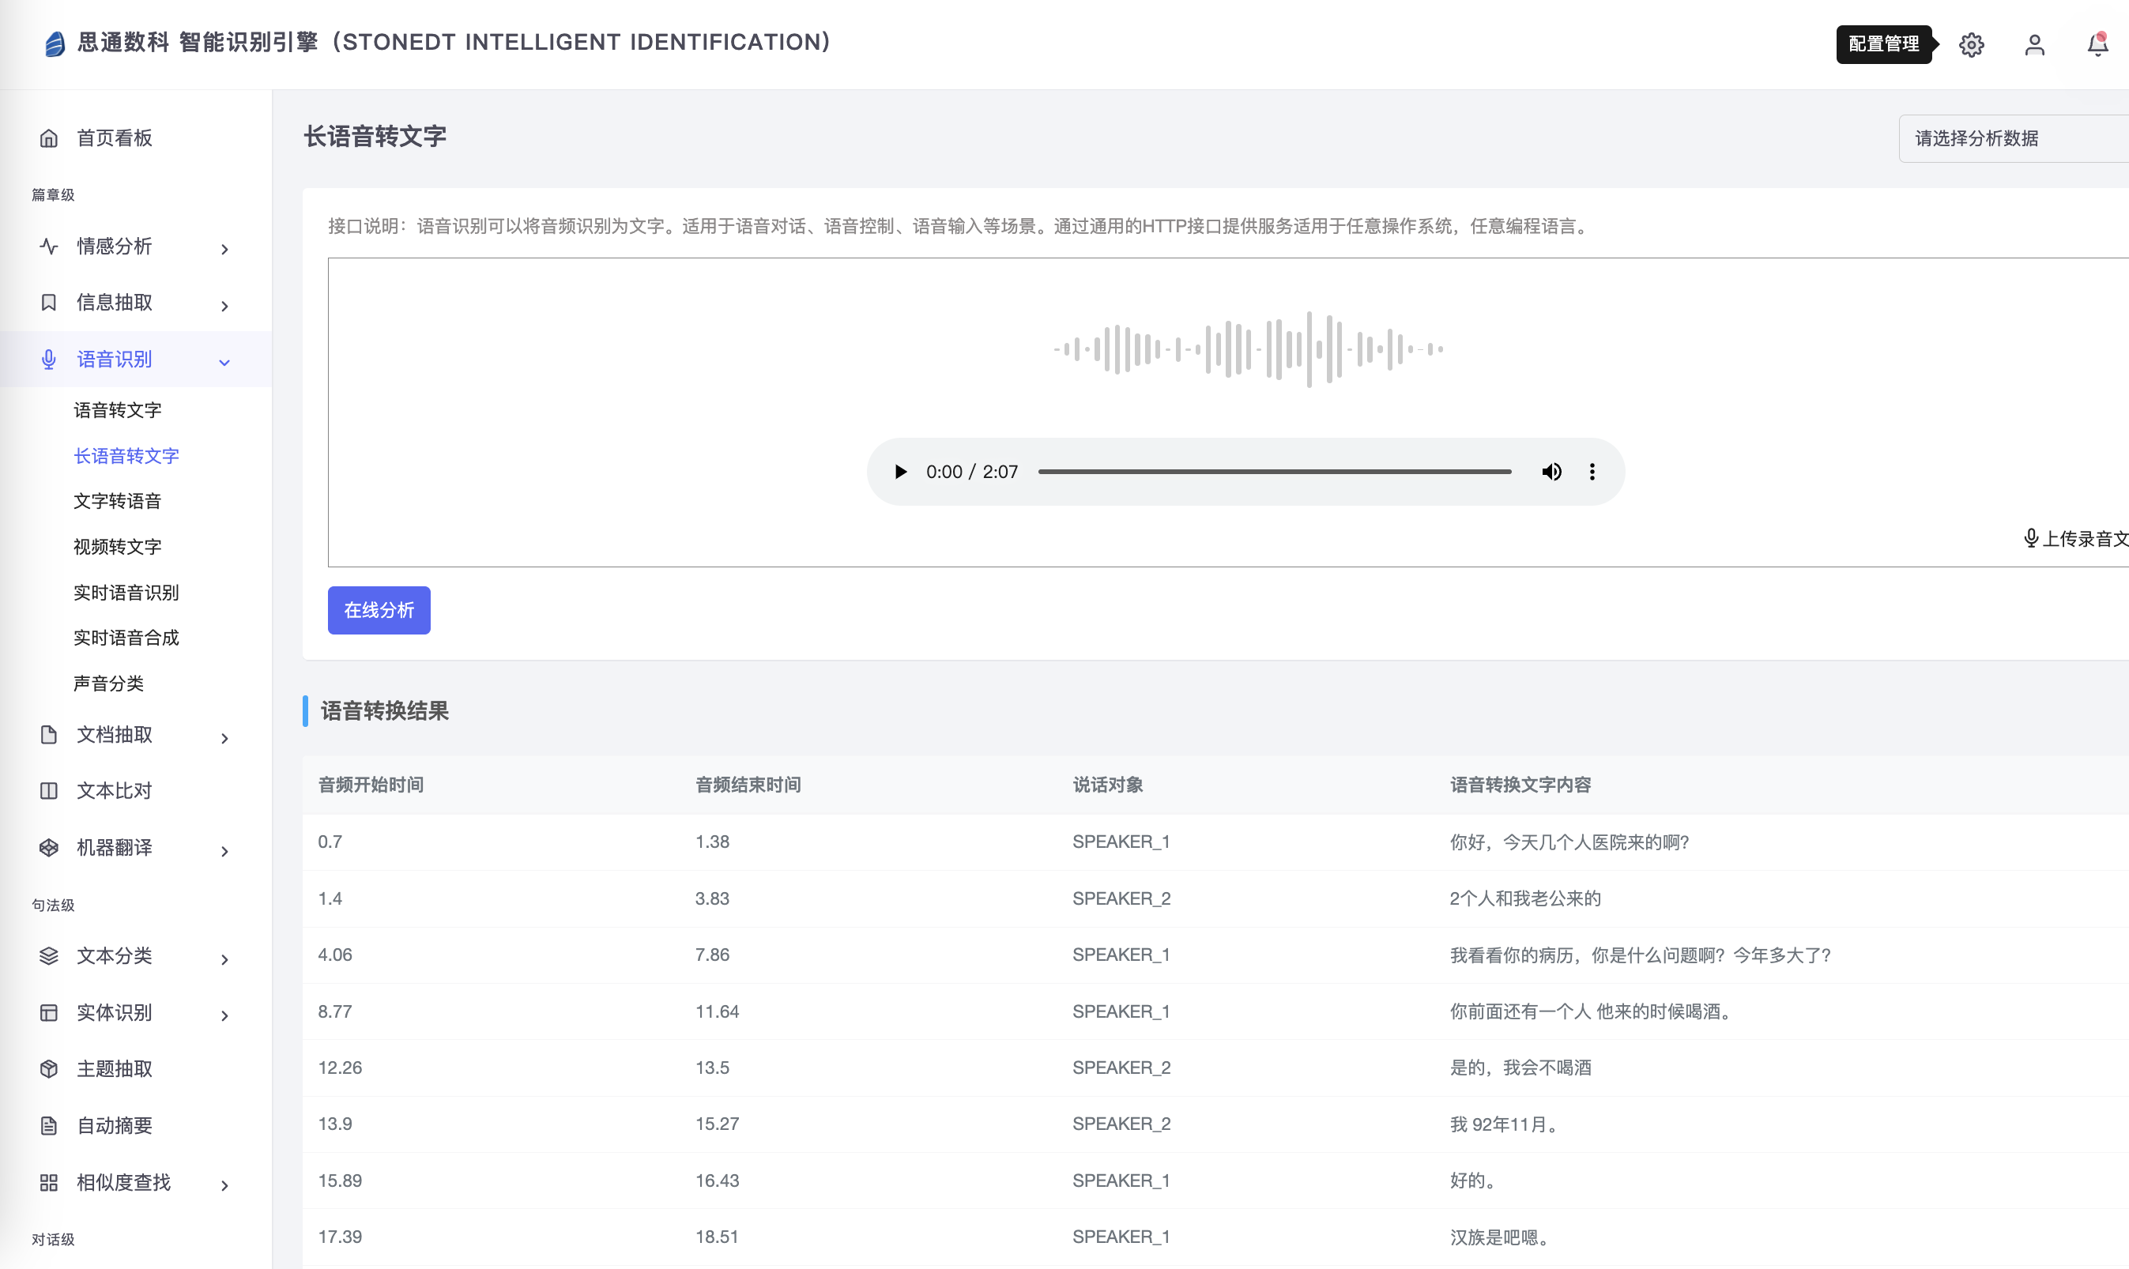Check notifications via the bell icon

coord(2097,44)
